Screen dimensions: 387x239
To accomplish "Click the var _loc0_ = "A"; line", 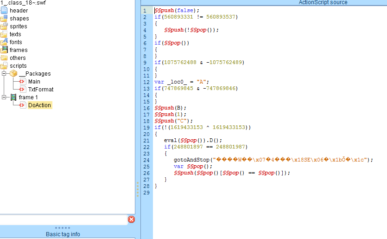I will click(182, 82).
